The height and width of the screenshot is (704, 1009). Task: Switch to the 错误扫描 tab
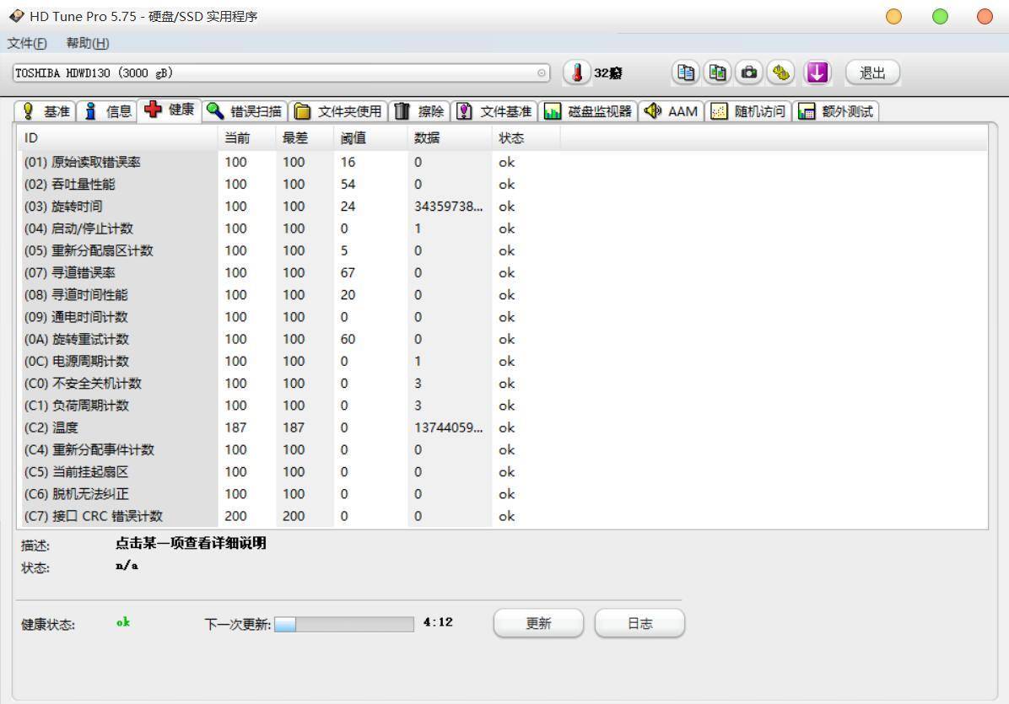pos(245,111)
